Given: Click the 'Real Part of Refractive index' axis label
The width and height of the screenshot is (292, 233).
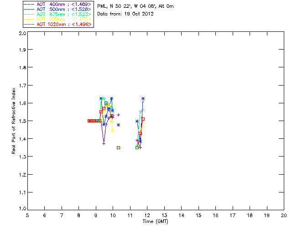Looking at the screenshot, I should [13, 121].
